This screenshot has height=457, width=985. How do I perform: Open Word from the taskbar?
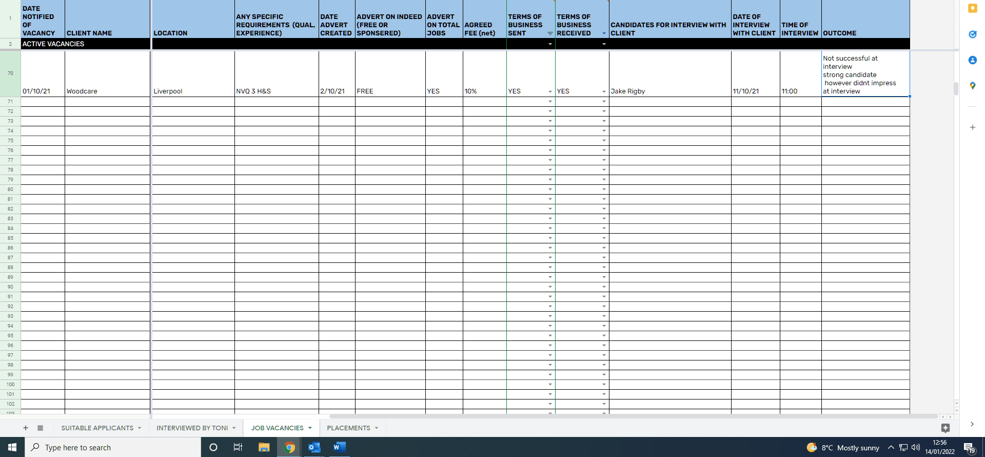pos(339,447)
